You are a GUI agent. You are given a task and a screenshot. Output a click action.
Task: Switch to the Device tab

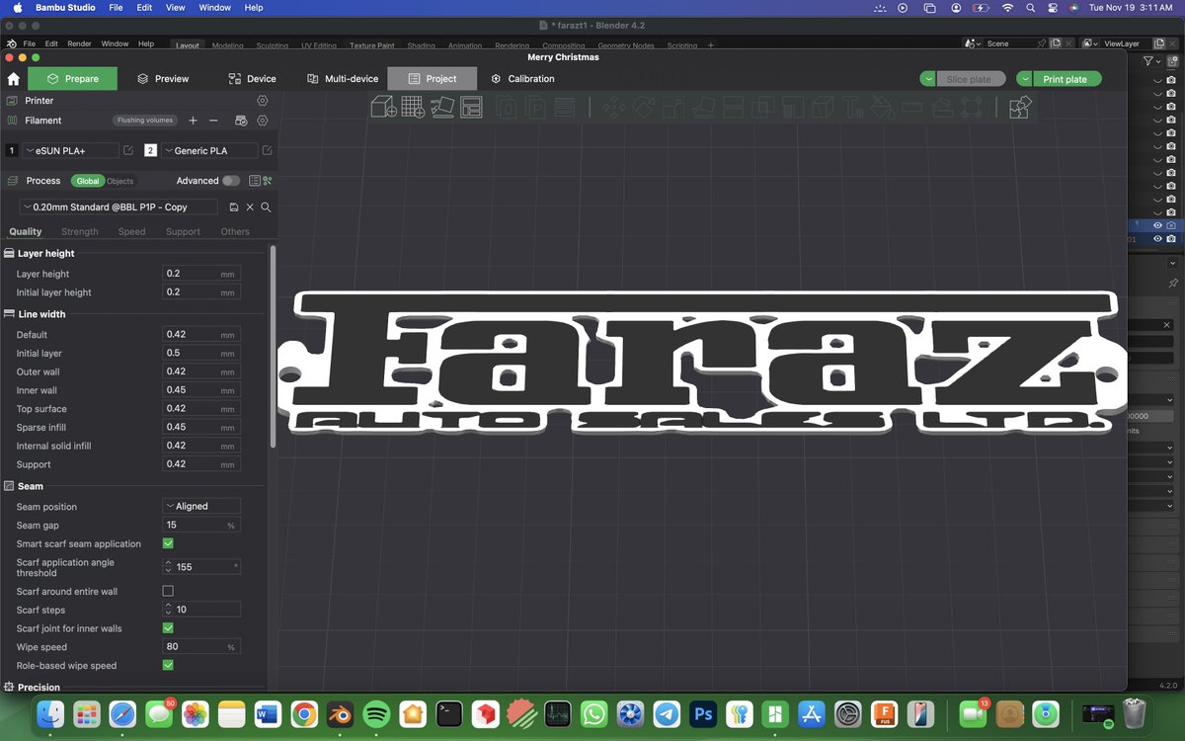point(252,79)
